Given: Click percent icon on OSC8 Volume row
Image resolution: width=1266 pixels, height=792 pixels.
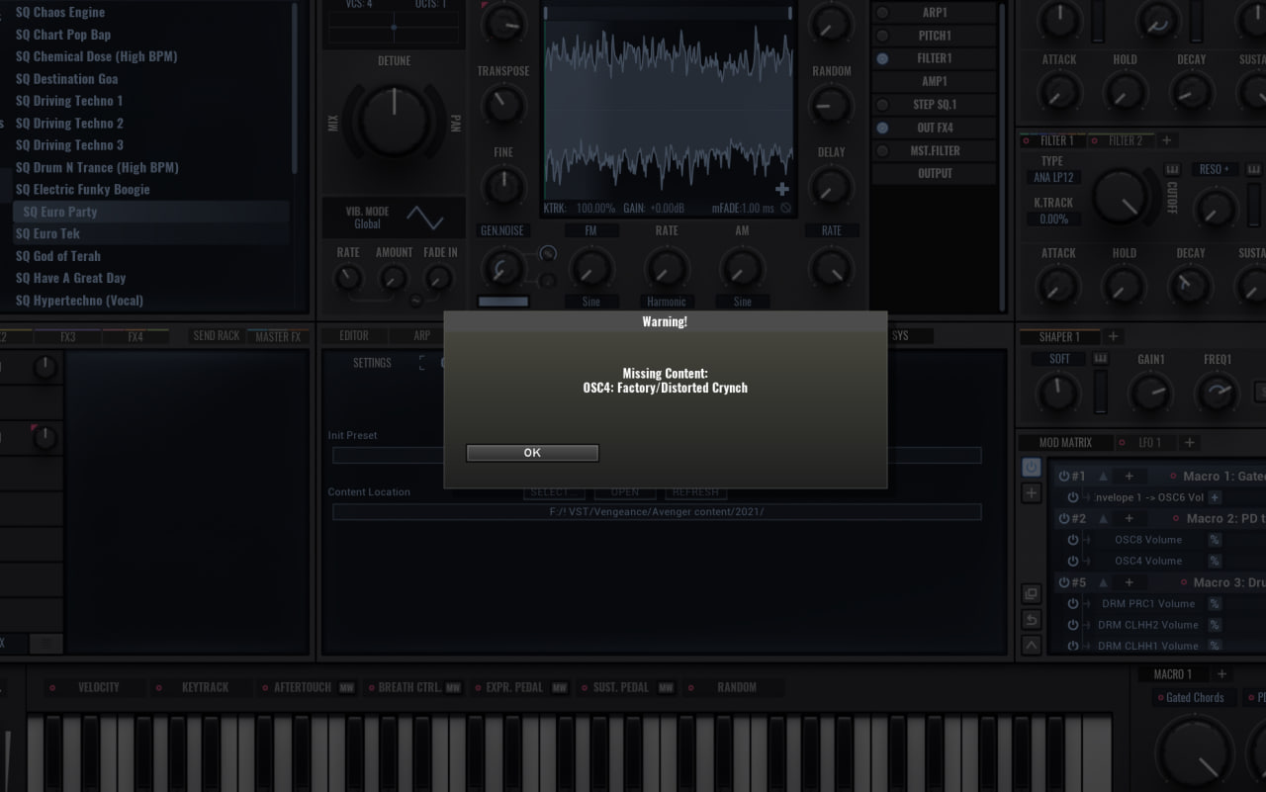Looking at the screenshot, I should 1215,540.
